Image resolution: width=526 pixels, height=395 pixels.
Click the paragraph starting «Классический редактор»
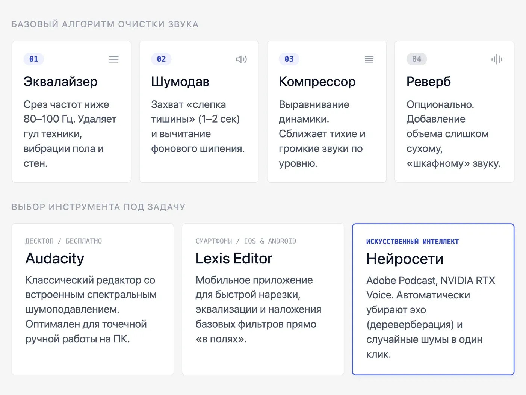(x=91, y=309)
